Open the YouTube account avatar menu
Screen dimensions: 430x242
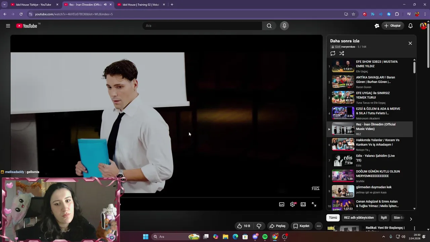pos(423,26)
